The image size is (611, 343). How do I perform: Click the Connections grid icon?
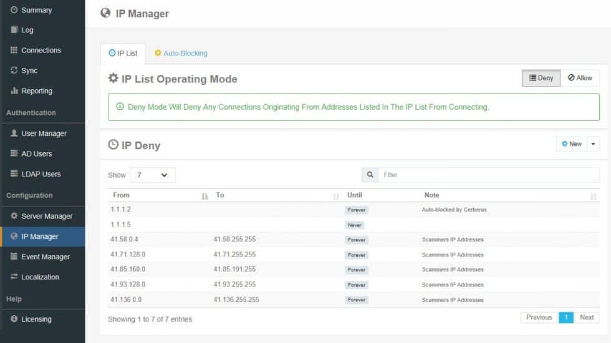tap(14, 51)
